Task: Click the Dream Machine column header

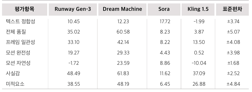Action: point(122,9)
